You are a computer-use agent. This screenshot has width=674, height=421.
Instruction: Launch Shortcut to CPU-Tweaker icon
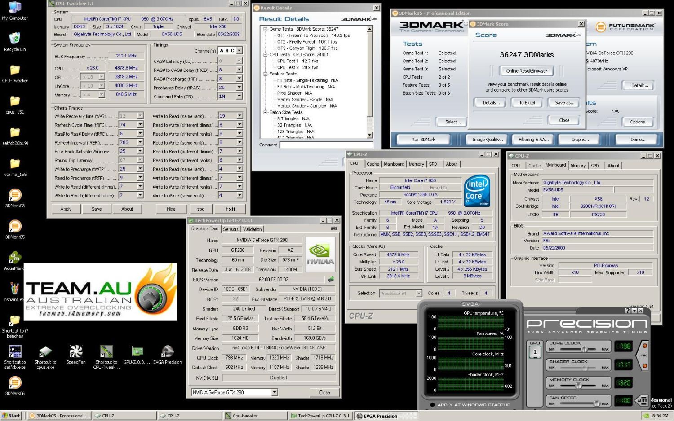pyautogui.click(x=106, y=357)
